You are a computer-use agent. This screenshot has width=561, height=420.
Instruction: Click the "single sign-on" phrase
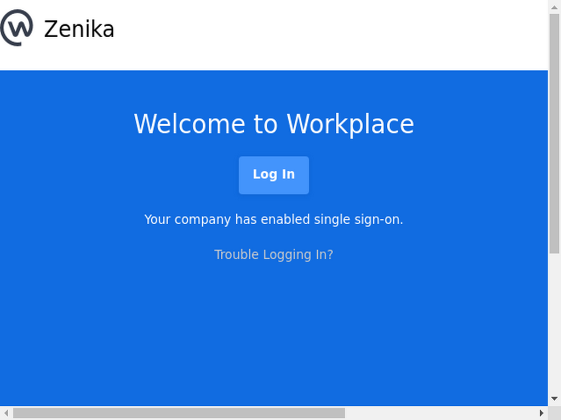click(358, 220)
